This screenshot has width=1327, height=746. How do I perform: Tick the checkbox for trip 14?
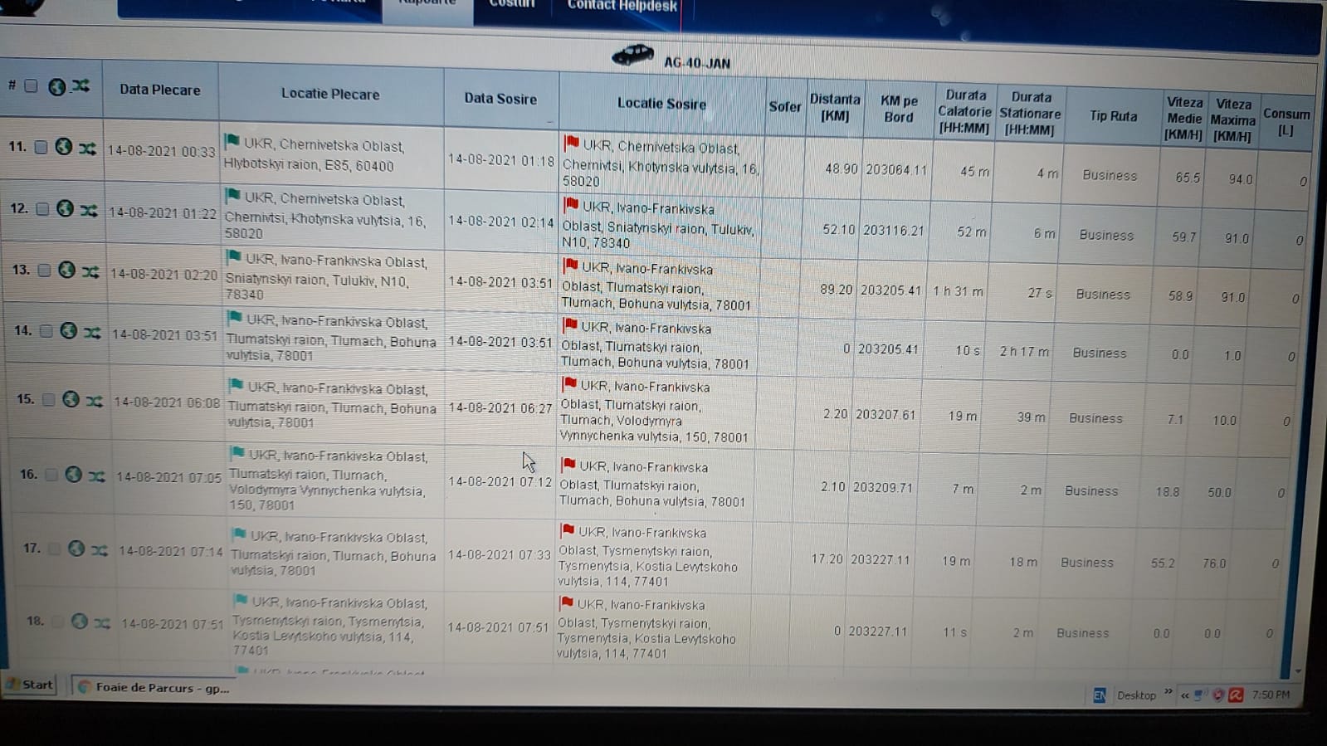[46, 332]
